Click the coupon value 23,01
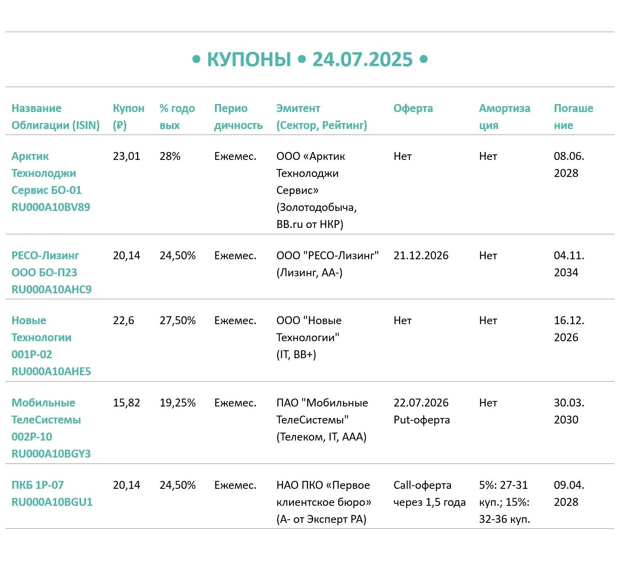 (x=126, y=156)
